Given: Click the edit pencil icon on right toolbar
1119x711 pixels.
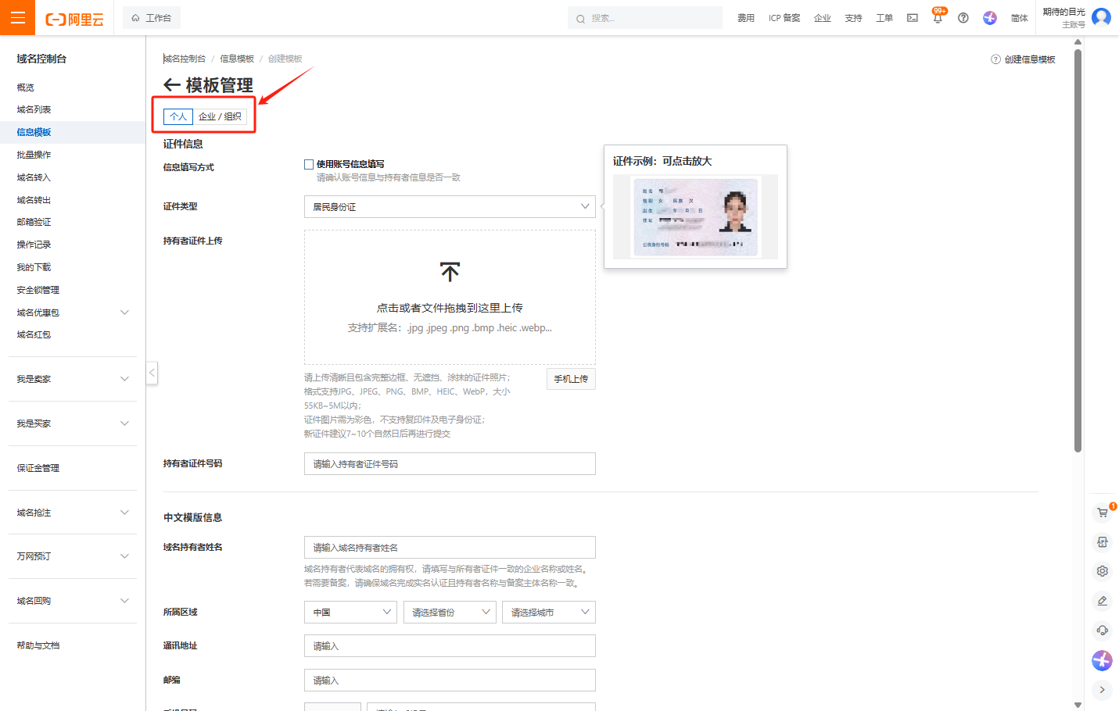Looking at the screenshot, I should (x=1102, y=601).
